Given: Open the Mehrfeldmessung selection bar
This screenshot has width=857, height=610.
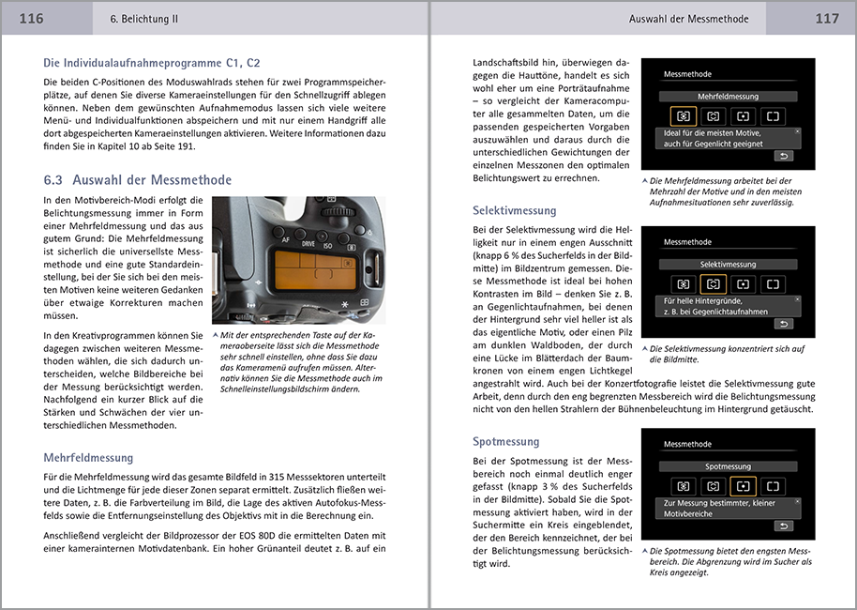Looking at the screenshot, I should [729, 96].
